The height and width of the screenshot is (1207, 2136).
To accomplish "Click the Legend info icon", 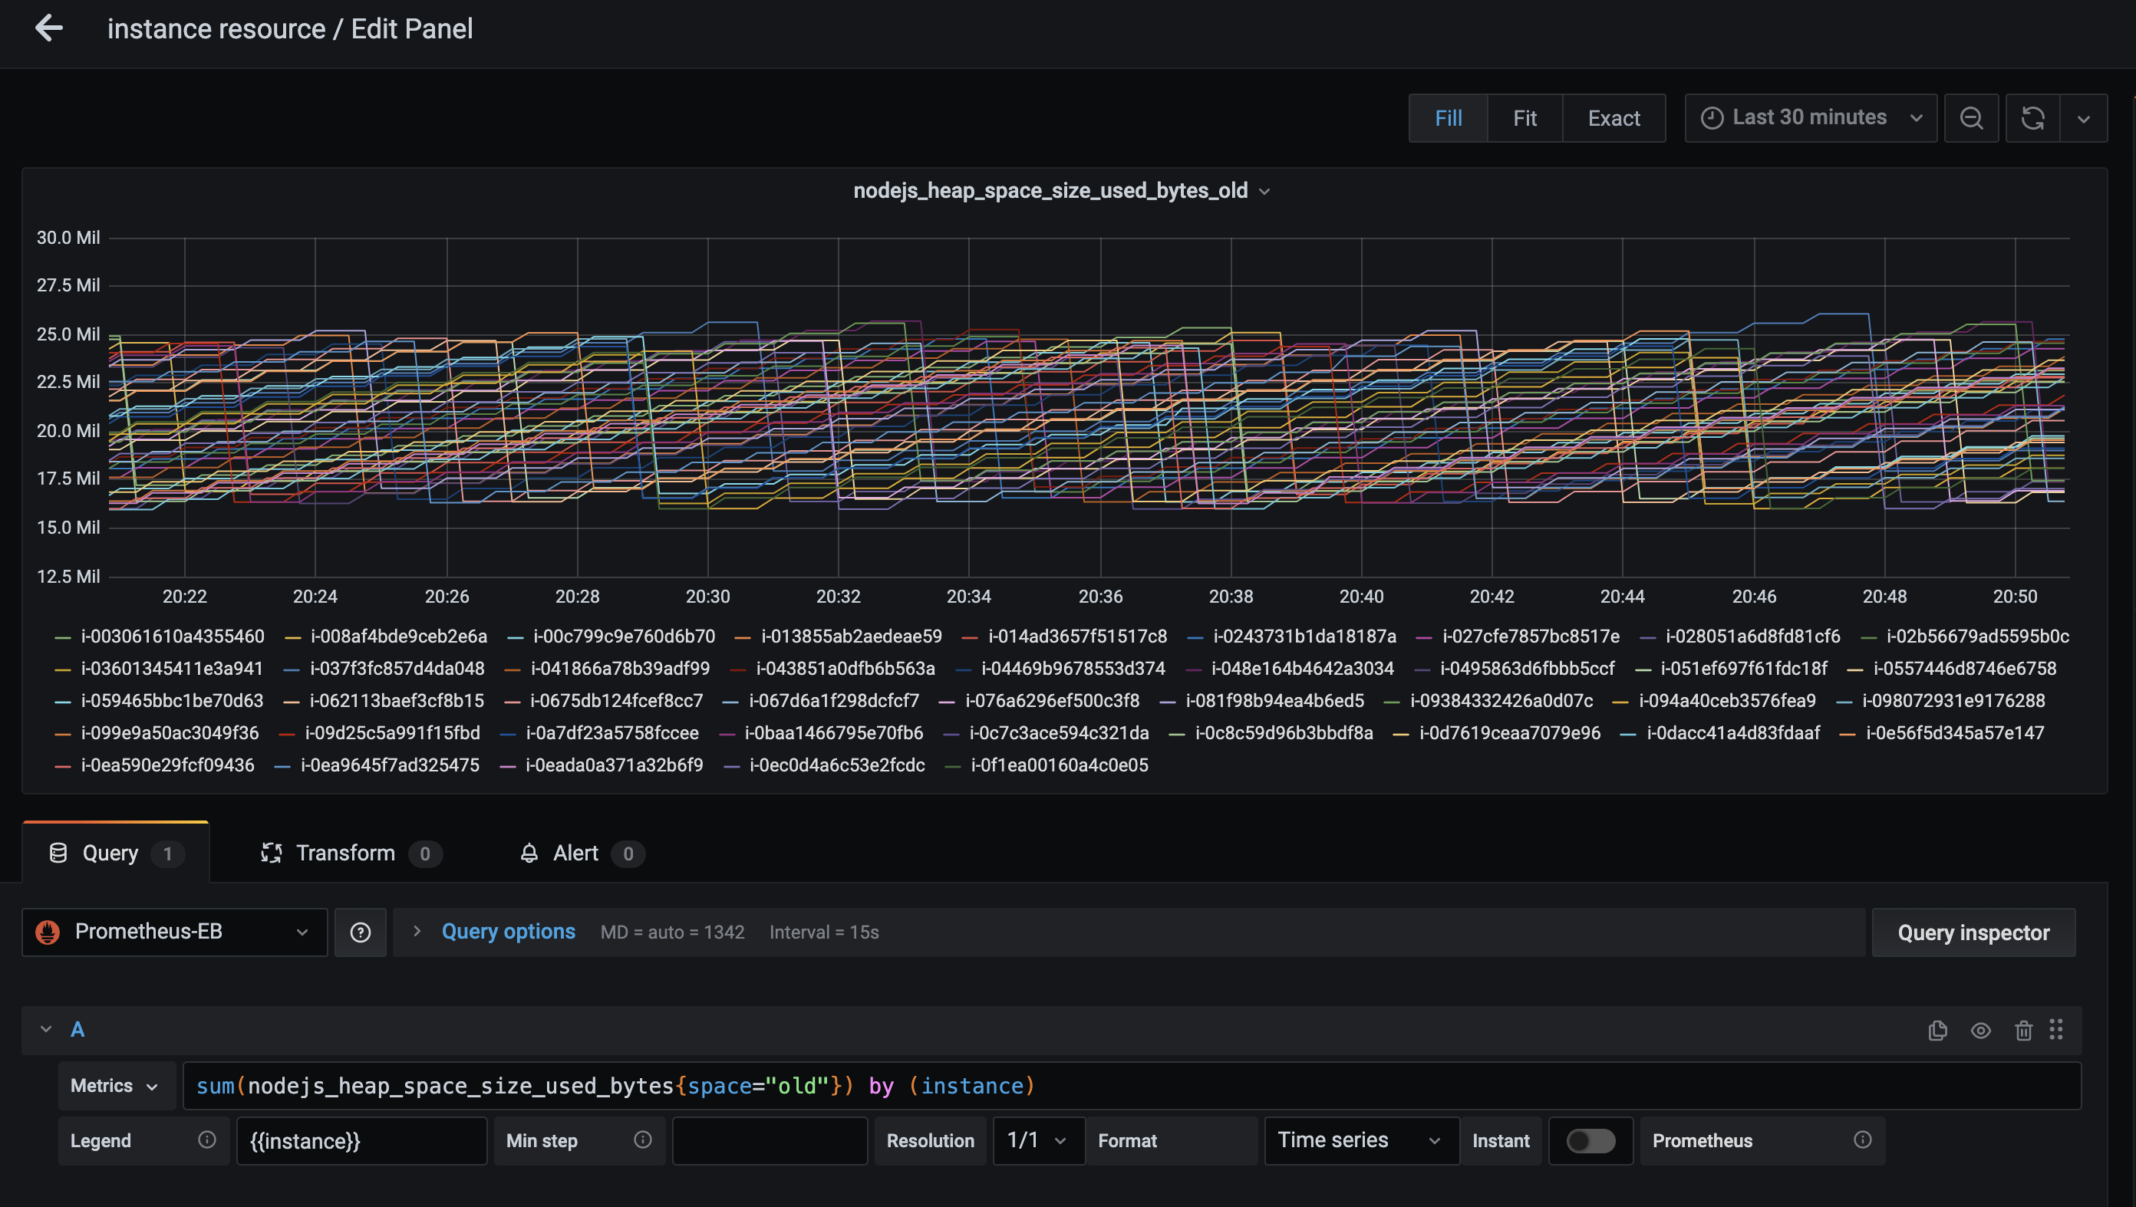I will click(x=206, y=1140).
